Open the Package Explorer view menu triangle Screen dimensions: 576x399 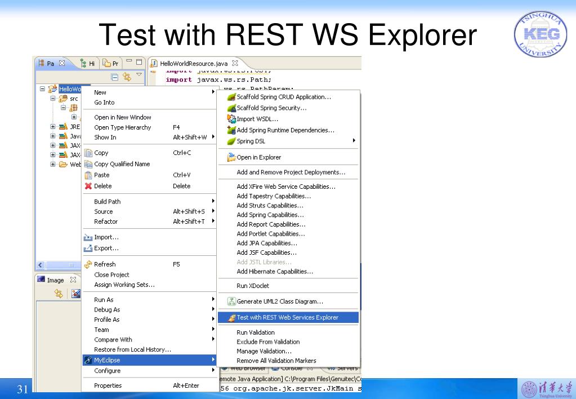click(x=139, y=74)
